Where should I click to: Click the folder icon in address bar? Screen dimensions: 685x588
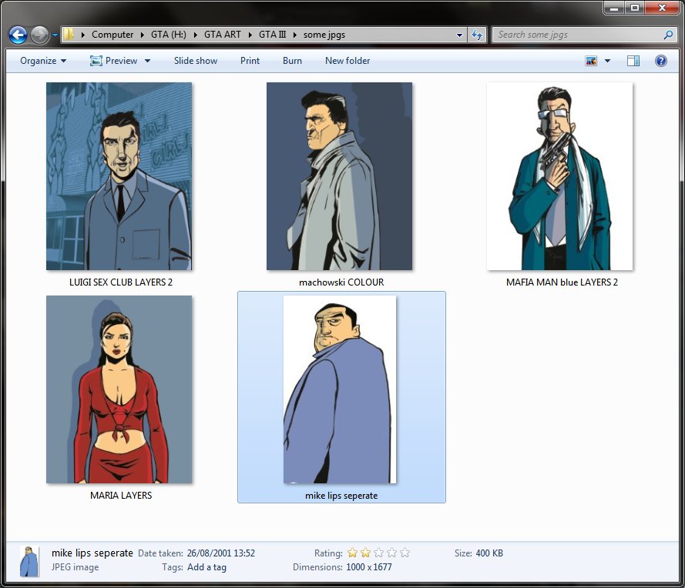[x=69, y=35]
